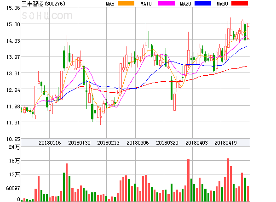Select the MA60 legend label
The width and height of the screenshot is (276, 202).
click(x=222, y=4)
